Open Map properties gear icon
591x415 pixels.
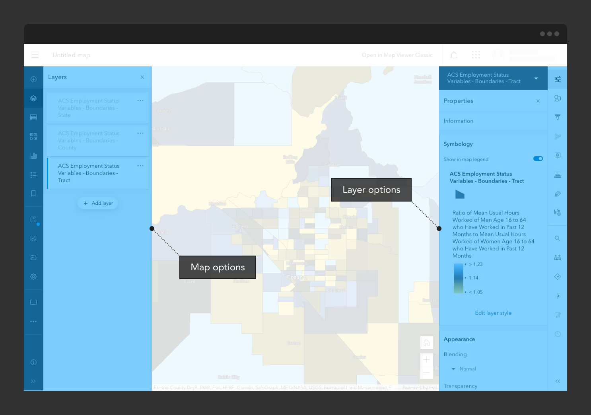pyautogui.click(x=33, y=276)
